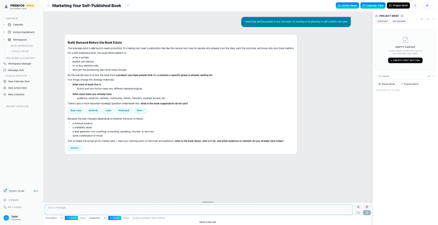Click the empty canvas document icon
438x225 pixels.
405,40
